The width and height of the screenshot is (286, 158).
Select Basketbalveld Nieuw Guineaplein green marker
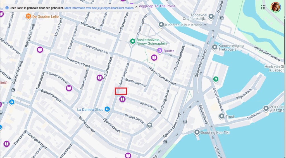133,41
